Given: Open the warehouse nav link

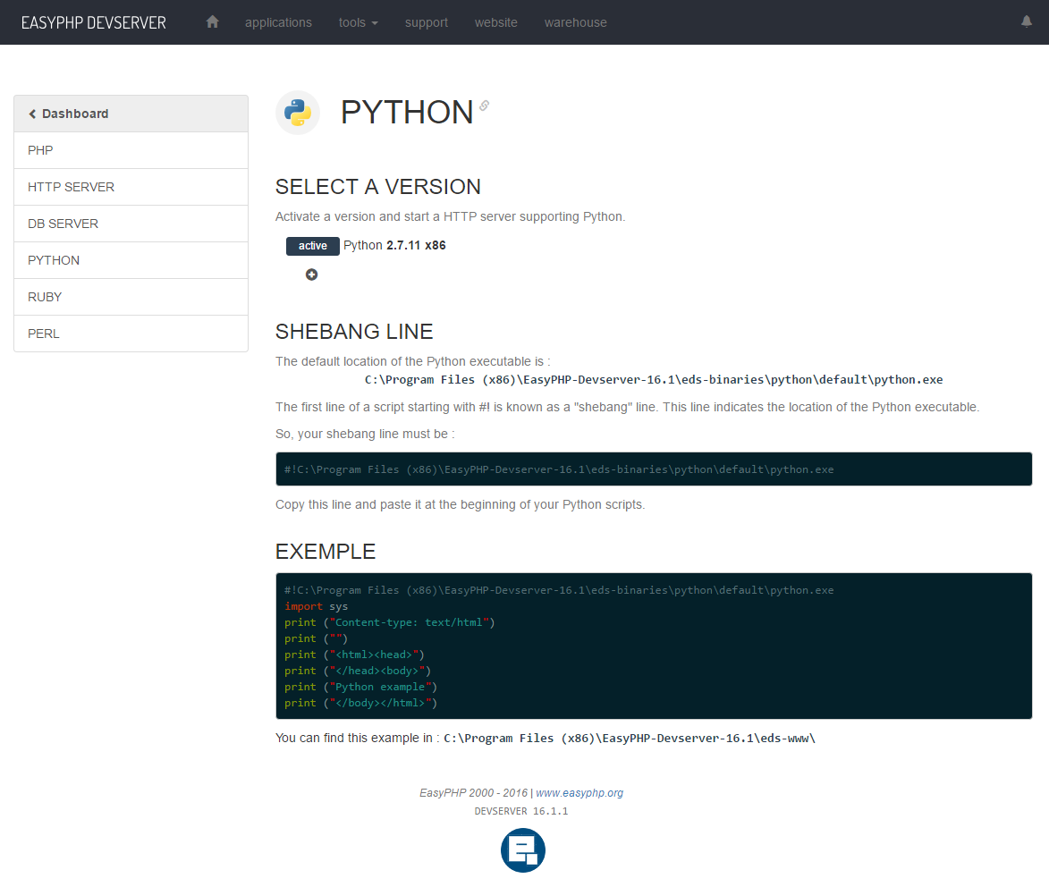Looking at the screenshot, I should (576, 22).
